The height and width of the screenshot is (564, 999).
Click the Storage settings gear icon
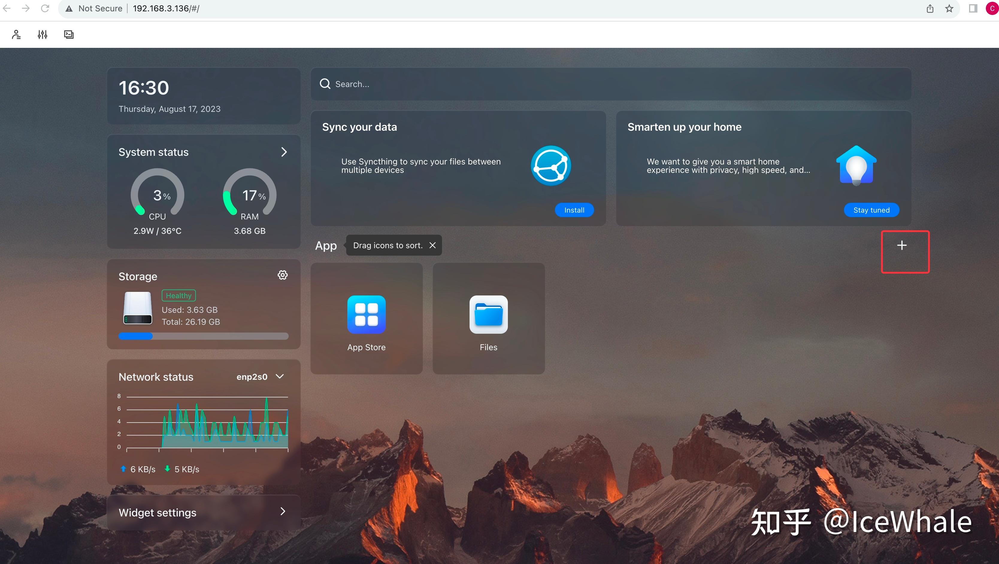282,275
